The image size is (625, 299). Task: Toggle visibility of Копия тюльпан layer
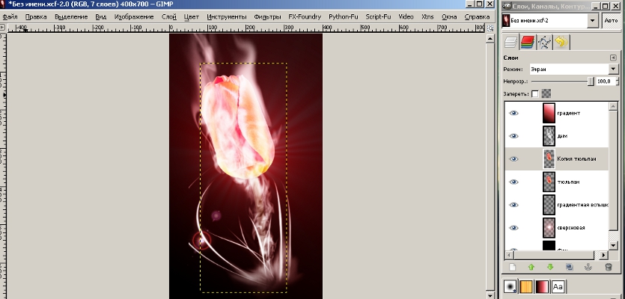[x=513, y=159]
